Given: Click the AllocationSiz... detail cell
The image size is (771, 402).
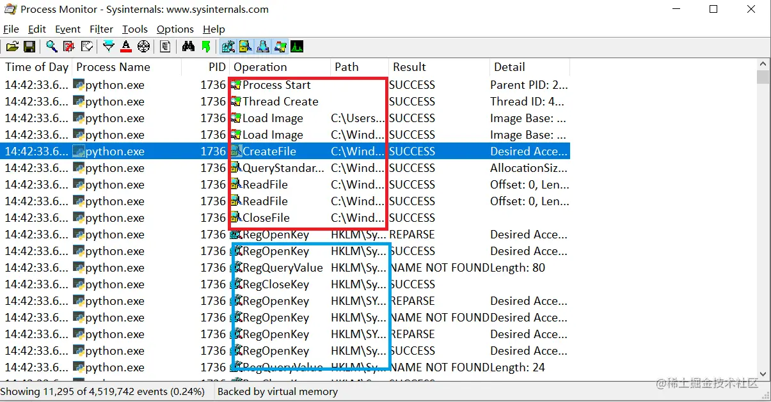Looking at the screenshot, I should coord(529,168).
